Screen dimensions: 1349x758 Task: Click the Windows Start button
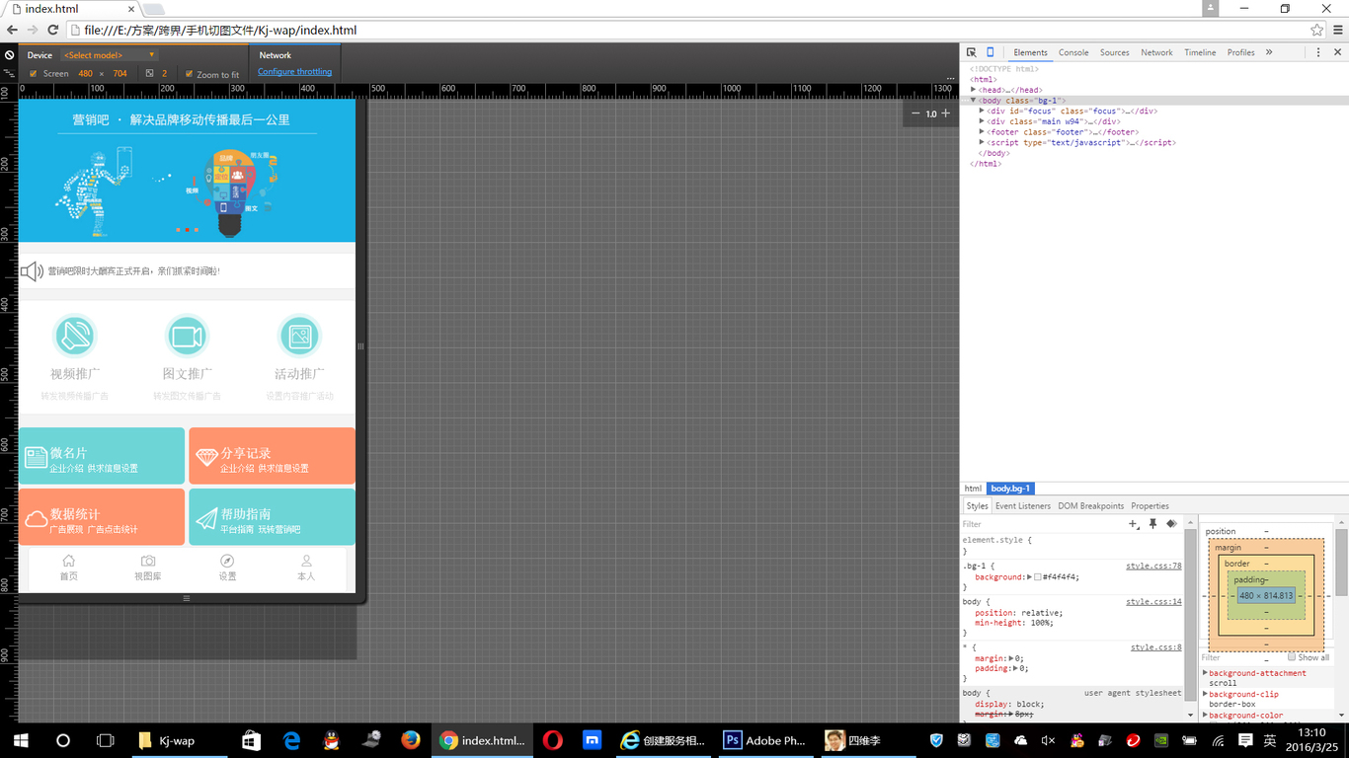pyautogui.click(x=20, y=739)
